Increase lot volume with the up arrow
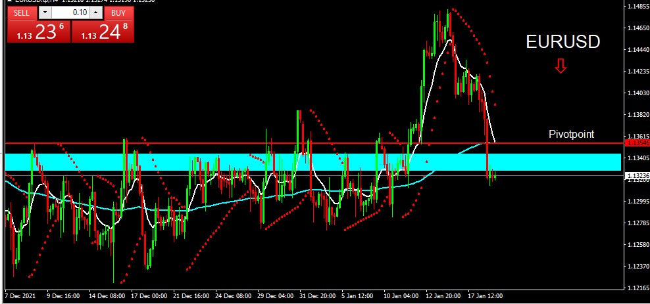The height and width of the screenshot is (304, 650). tap(96, 13)
